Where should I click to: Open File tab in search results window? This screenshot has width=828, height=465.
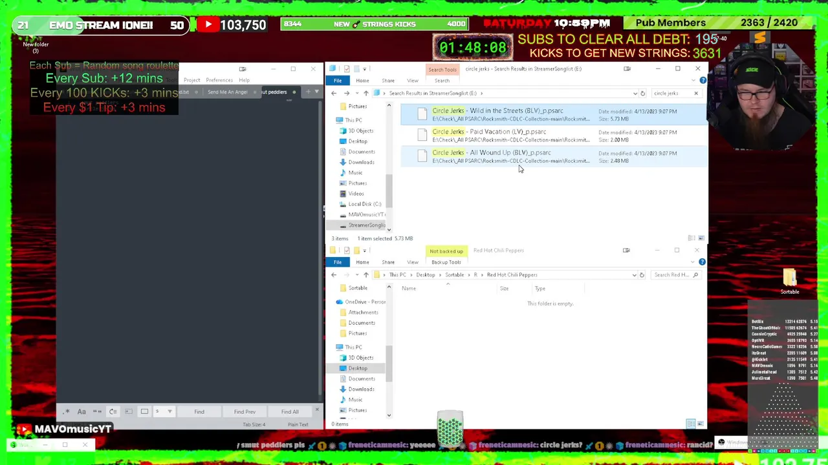point(338,80)
